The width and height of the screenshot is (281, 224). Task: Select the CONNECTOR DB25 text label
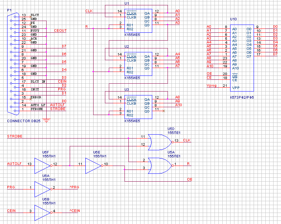23,121
